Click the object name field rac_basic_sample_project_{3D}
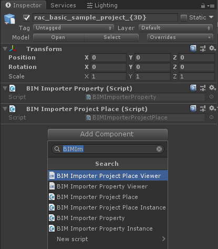 (x=105, y=17)
